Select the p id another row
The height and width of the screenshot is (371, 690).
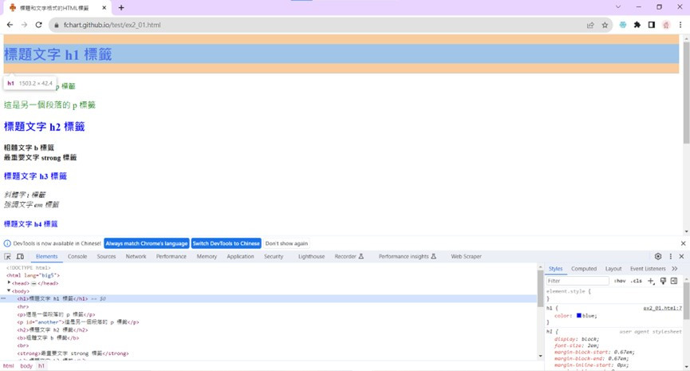(269, 322)
